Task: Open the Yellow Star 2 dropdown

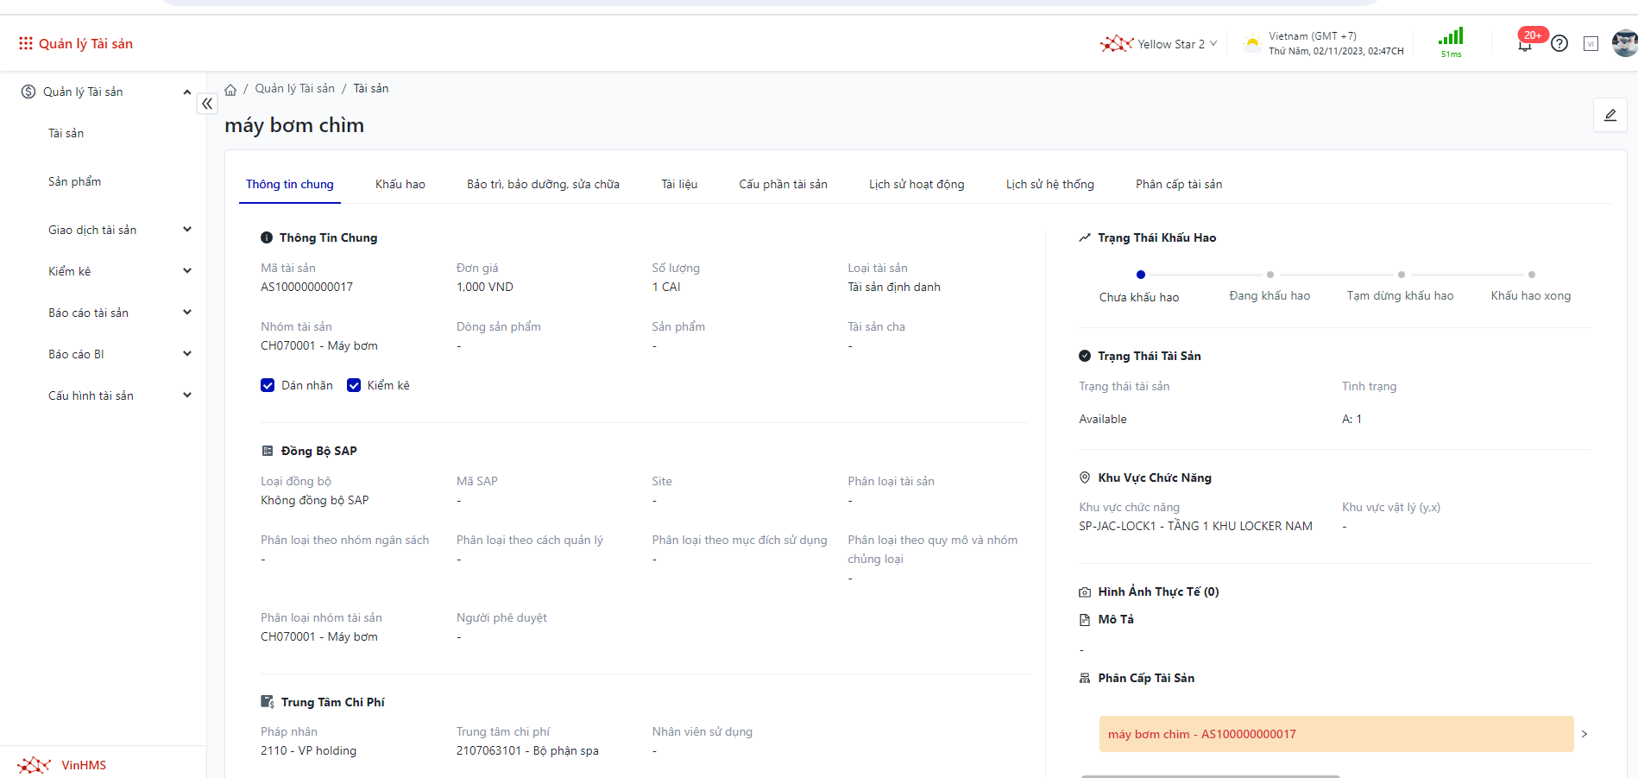Action: coord(1159,44)
